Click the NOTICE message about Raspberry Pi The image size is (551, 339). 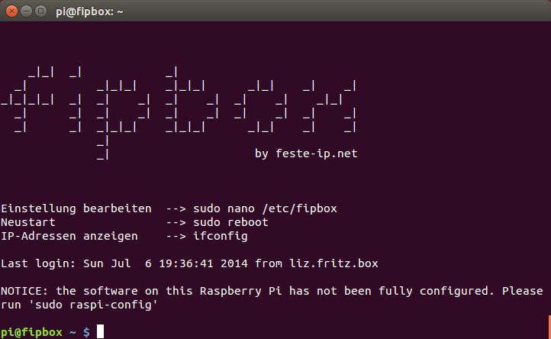click(x=272, y=298)
